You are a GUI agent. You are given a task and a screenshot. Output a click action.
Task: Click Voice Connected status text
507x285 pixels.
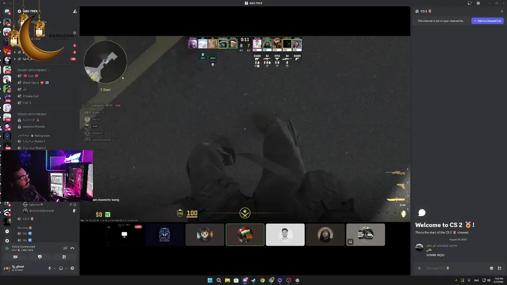23,247
